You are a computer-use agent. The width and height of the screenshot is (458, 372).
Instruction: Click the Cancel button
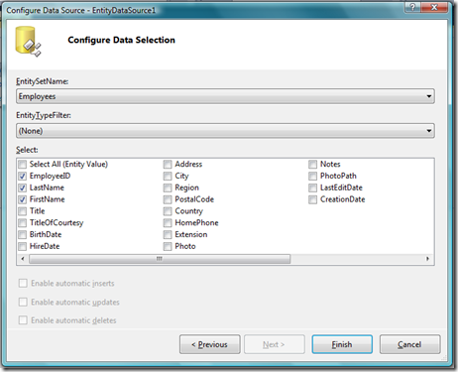coord(409,344)
